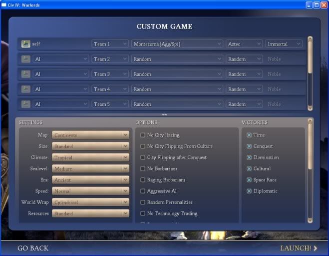
Task: Click the Civ IV window title icon
Action: point(3,5)
